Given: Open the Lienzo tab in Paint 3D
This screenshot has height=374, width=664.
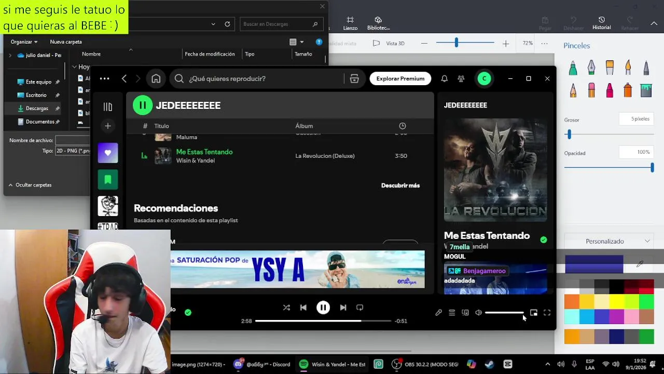Looking at the screenshot, I should click(350, 23).
